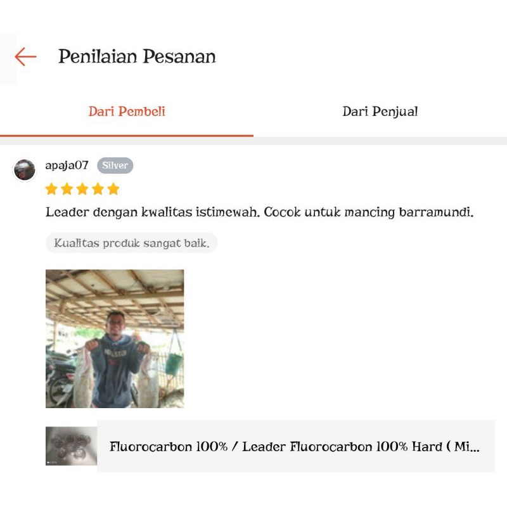Select the Dari Pembeli tab

127,112
